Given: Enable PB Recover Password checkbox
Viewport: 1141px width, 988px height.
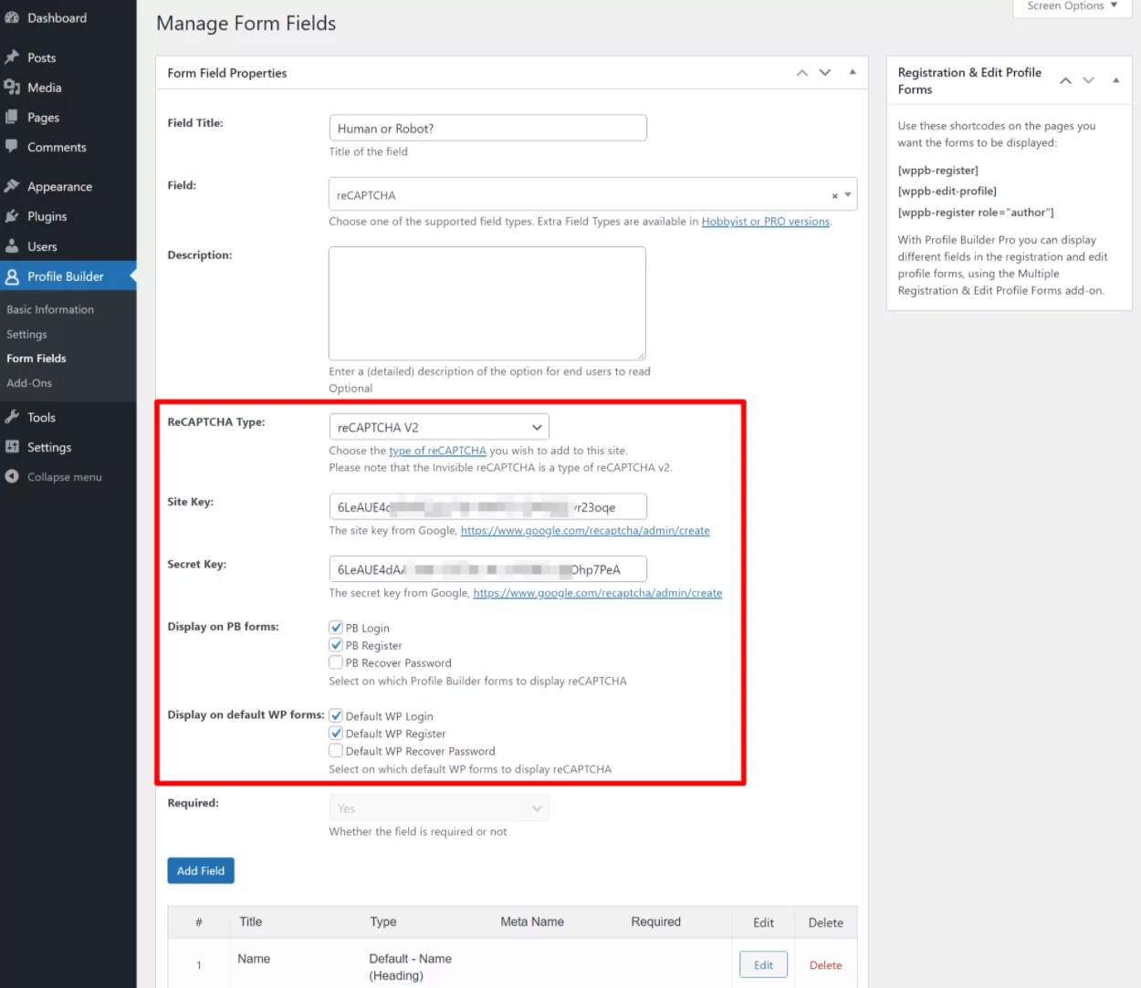Looking at the screenshot, I should [336, 663].
